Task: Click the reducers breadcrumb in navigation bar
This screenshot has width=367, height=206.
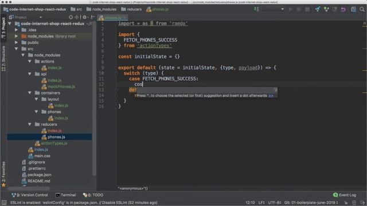Action: click(131, 9)
